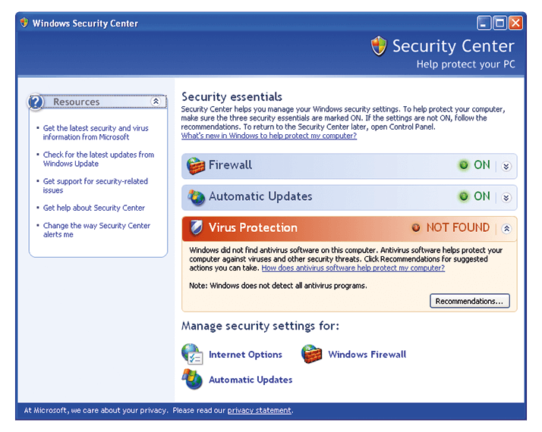Click the Automatic Updates Windows logo icon at bottom
This screenshot has height=432, width=542.
click(x=192, y=379)
